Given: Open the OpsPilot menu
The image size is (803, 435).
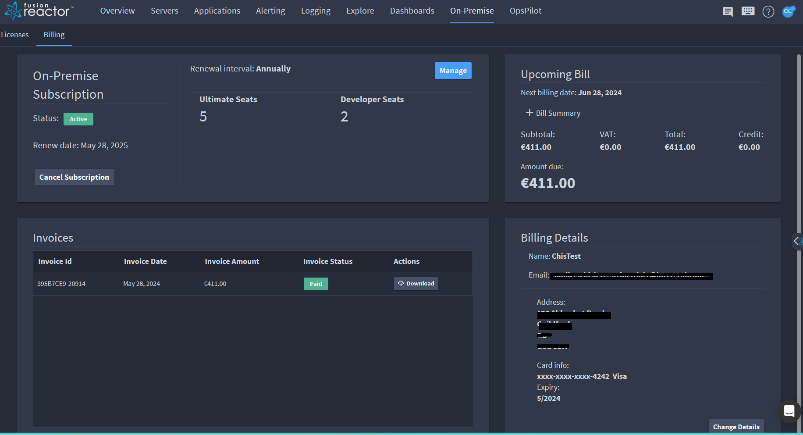Looking at the screenshot, I should pos(526,11).
